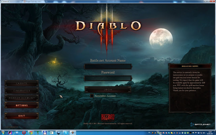Click the Diablo III copyright text
Viewport: 216px width, 135px height.
[108, 124]
